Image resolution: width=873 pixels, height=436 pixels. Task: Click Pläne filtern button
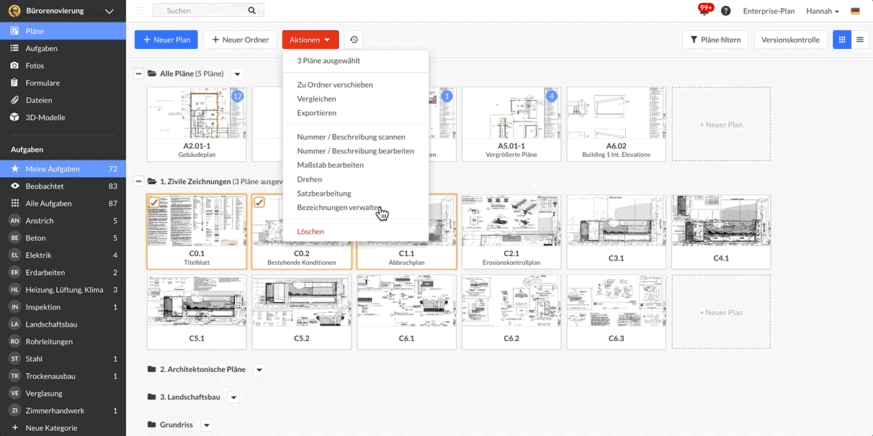[715, 40]
